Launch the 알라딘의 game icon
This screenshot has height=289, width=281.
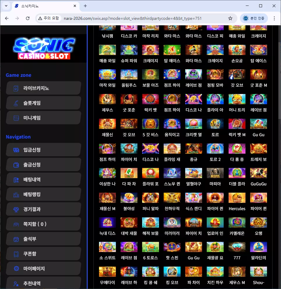click(x=259, y=247)
